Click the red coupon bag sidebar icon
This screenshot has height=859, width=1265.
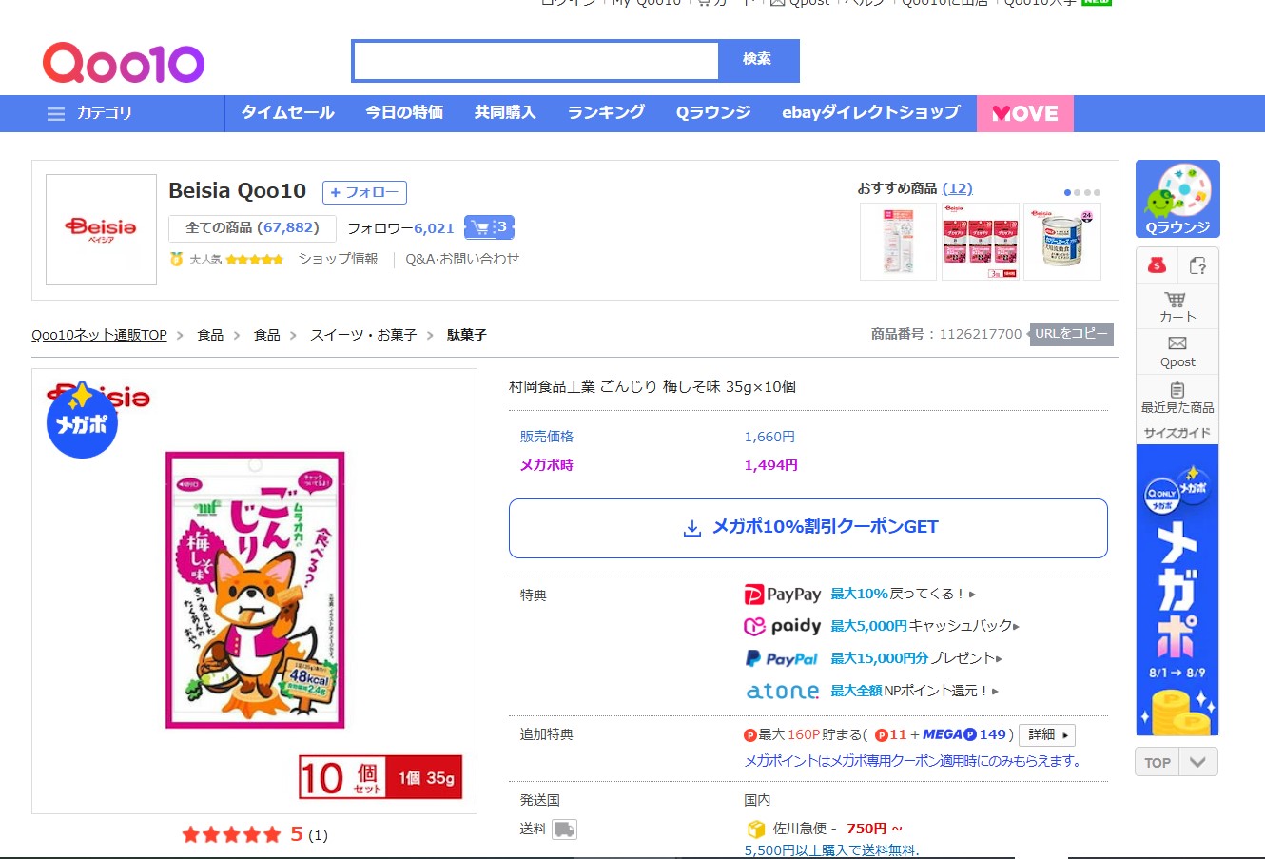(x=1157, y=265)
